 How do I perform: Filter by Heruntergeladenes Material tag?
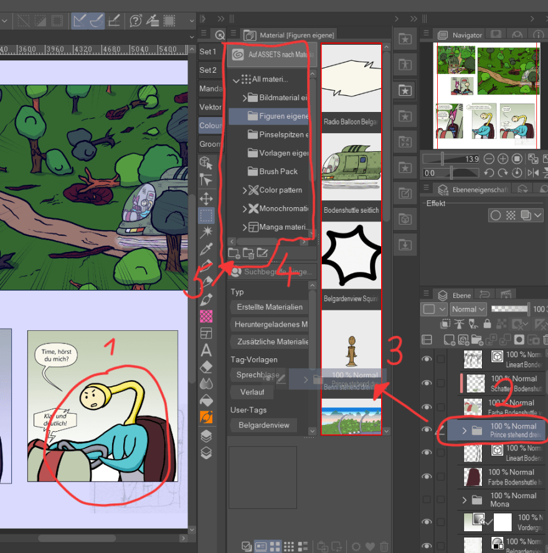[270, 325]
